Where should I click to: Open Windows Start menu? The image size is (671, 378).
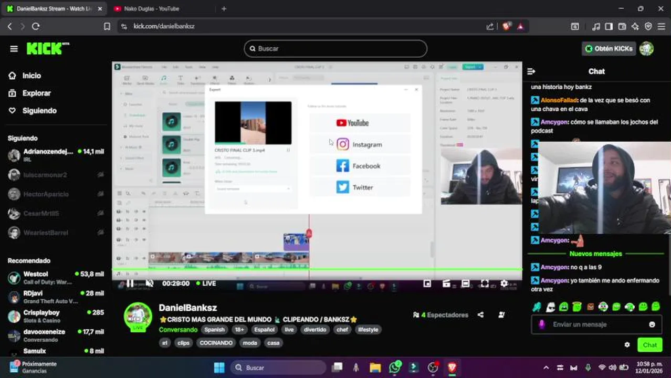point(219,367)
